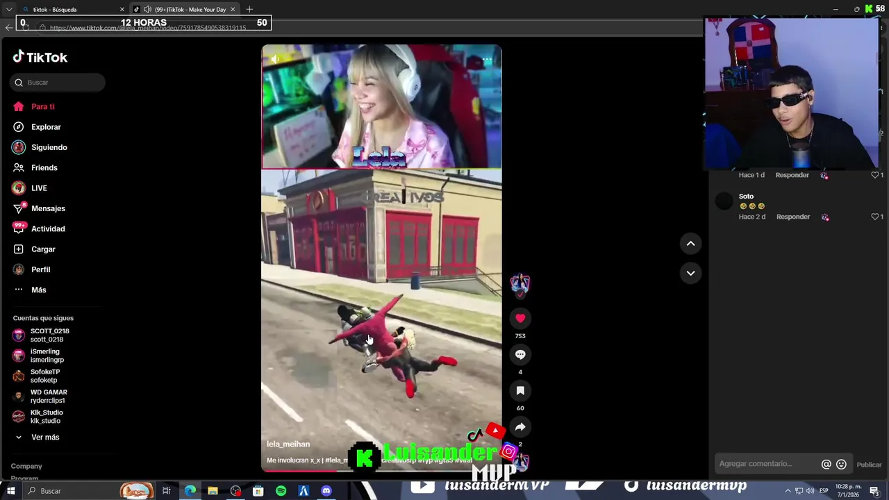Open File Explorer from taskbar
Screen dimensions: 889x500
click(213, 491)
